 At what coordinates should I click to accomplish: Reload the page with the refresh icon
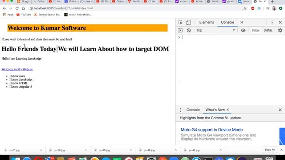(x=17, y=8)
